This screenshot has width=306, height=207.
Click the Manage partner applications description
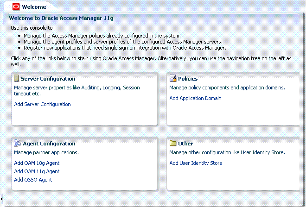tap(46, 152)
